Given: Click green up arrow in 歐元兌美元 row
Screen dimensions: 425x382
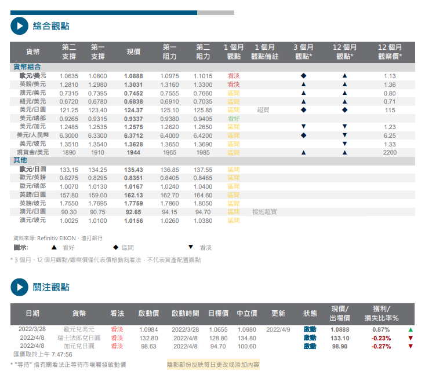Looking at the screenshot, I should pos(411,329).
